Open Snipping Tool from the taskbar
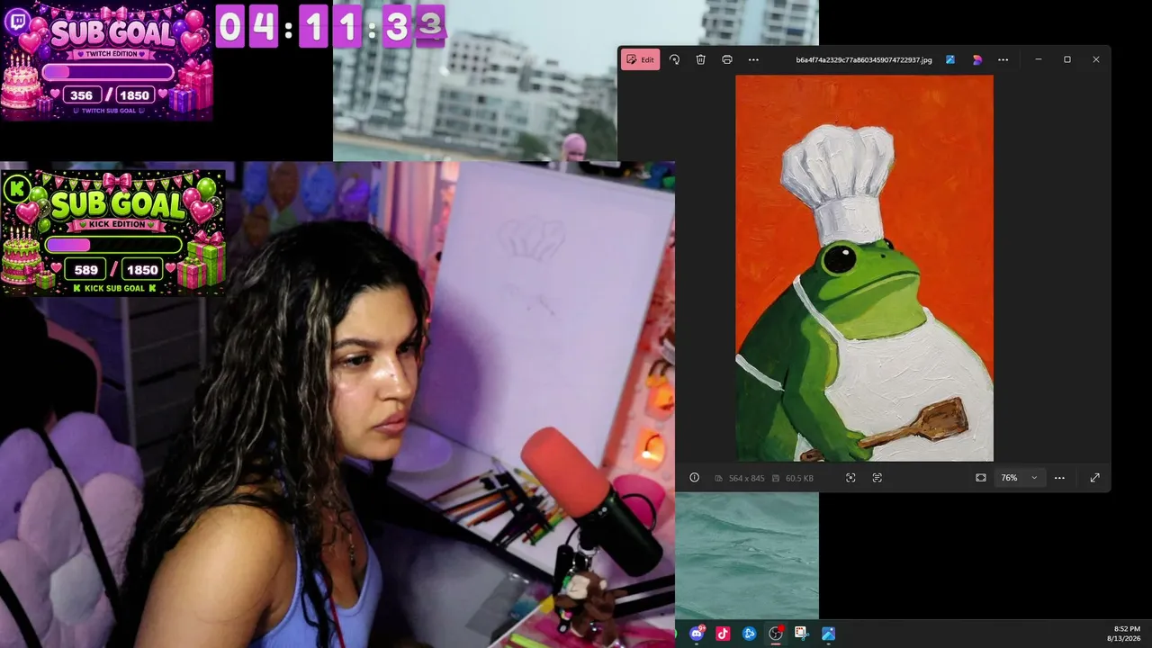This screenshot has height=648, width=1152. 801,634
